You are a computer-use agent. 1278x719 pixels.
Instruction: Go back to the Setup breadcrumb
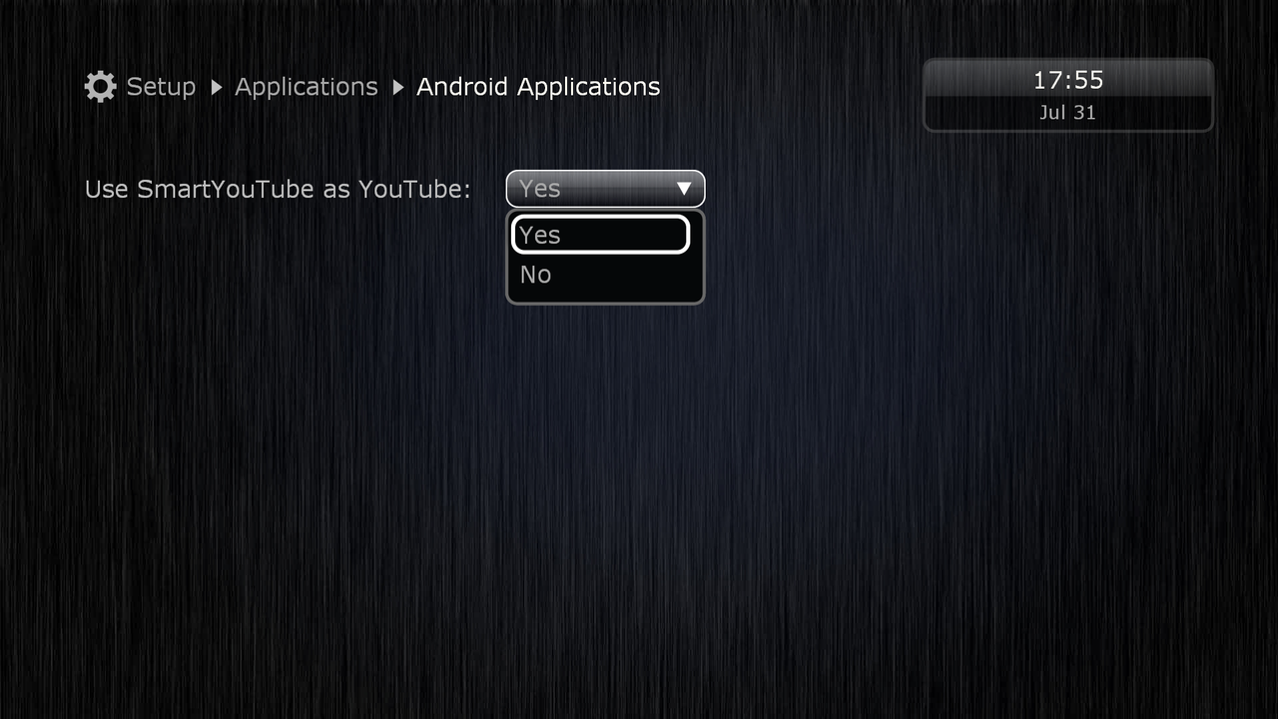161,88
